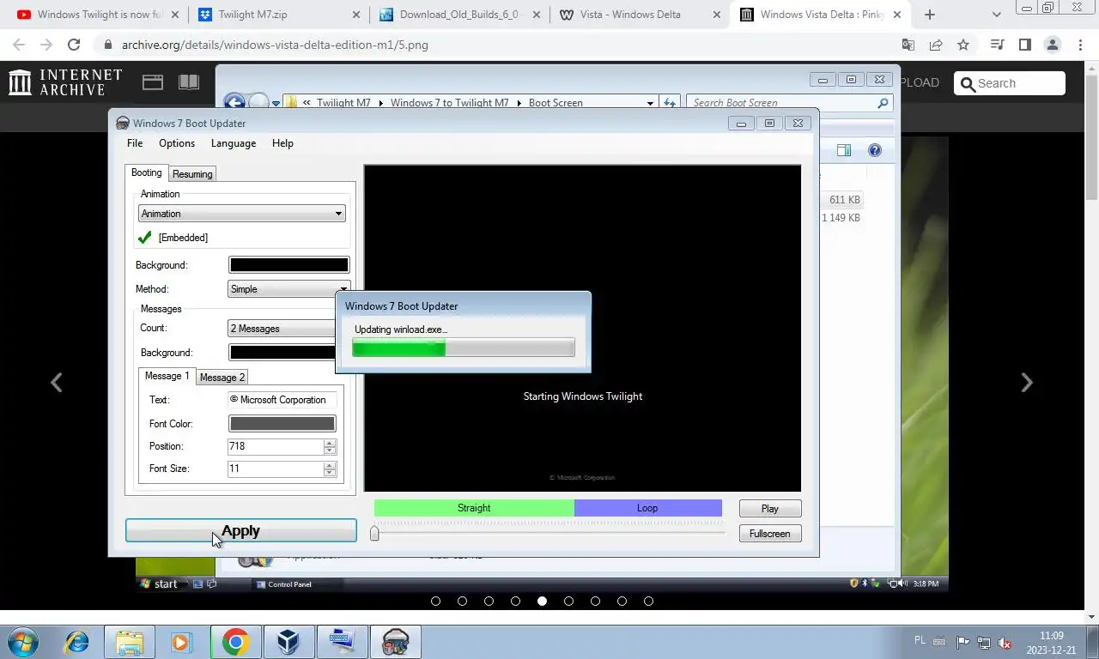
Task: Click the Message Text input field
Action: tap(282, 400)
